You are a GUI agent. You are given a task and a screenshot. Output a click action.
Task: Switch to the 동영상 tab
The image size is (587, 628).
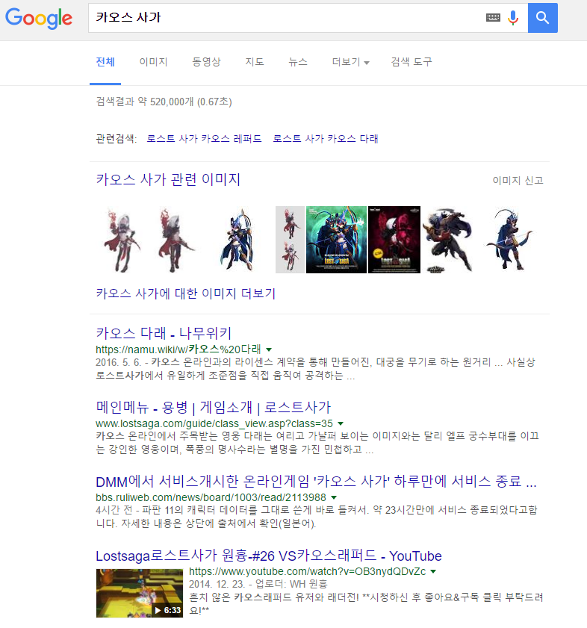tap(206, 62)
